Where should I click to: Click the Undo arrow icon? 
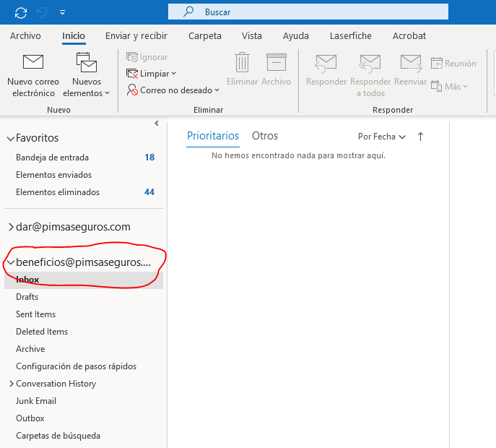[42, 13]
